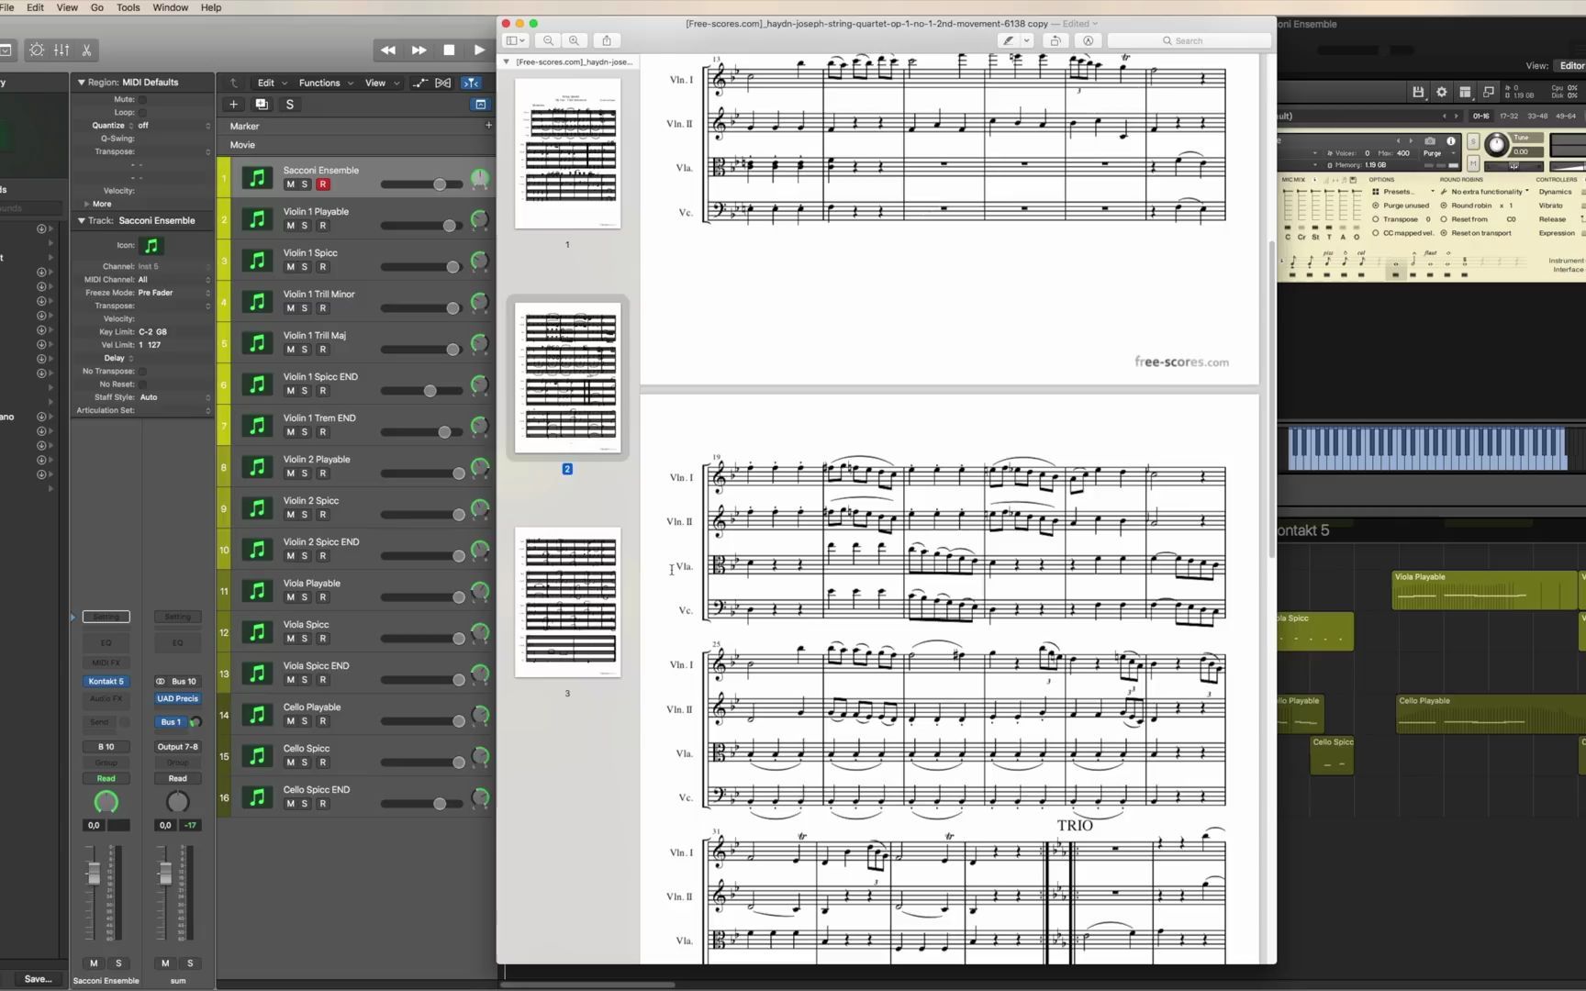Open the File menu
This screenshot has height=991, width=1586.
[x=7, y=7]
